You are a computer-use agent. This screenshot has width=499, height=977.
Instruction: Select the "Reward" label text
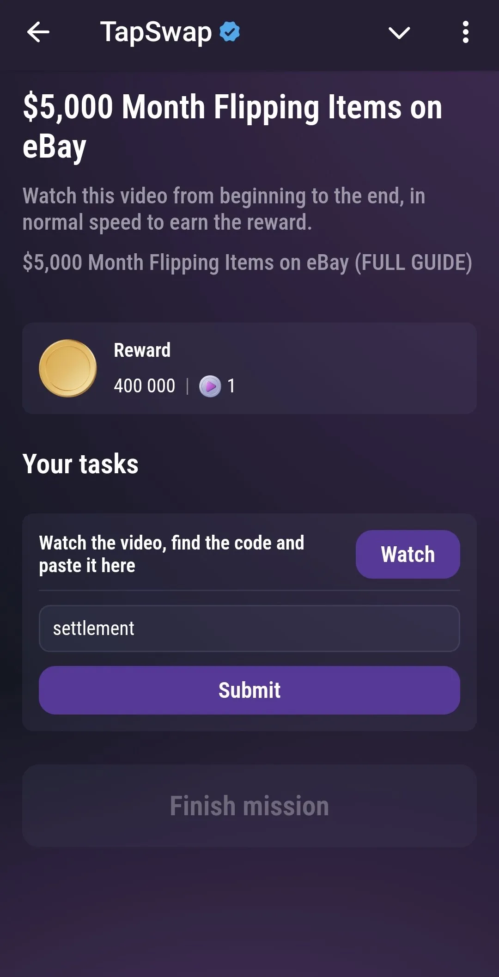pyautogui.click(x=142, y=350)
